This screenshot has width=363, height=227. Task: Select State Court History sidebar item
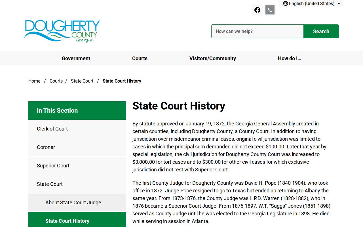[x=77, y=220]
